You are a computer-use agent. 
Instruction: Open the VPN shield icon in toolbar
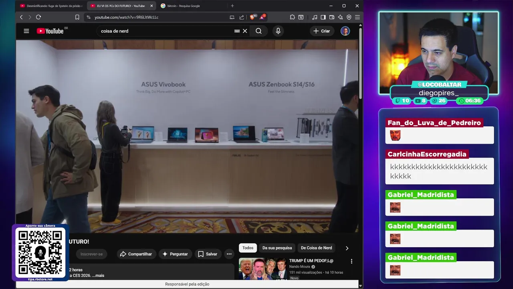349,17
